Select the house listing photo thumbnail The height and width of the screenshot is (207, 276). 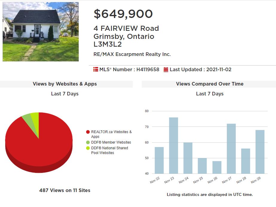tap(41, 32)
